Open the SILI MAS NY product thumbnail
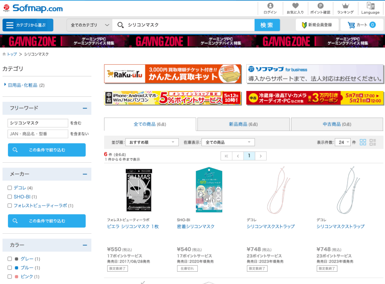 [x=139, y=190]
